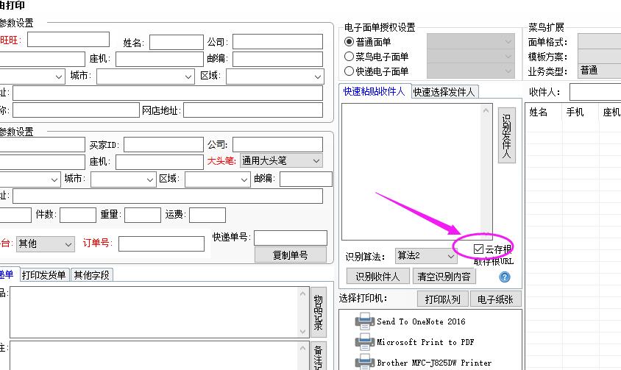Click the 座机 field beside 大头笔

[159, 162]
